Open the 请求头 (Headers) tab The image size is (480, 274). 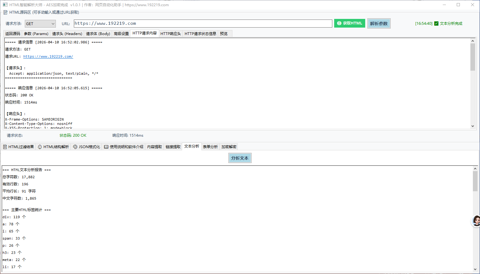67,34
